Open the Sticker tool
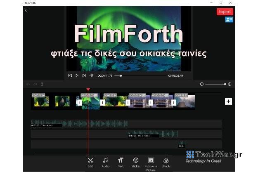This screenshot has width=258, height=172. [135, 161]
